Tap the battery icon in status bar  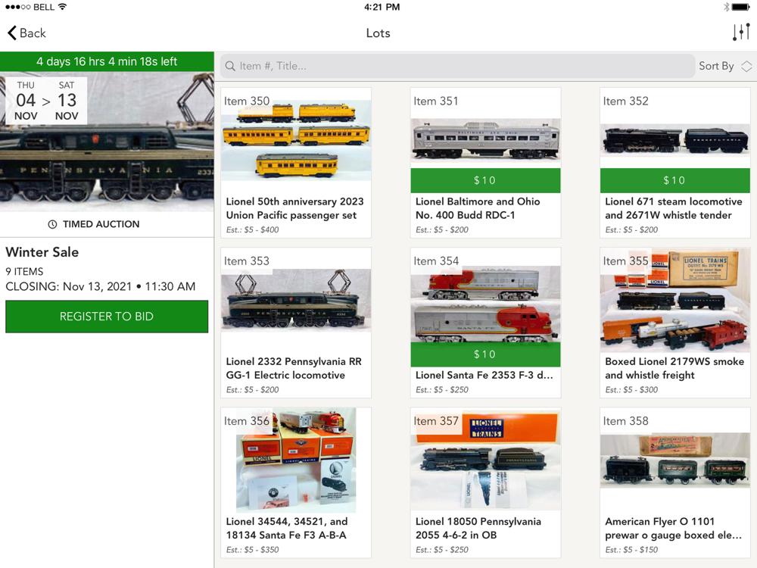pyautogui.click(x=742, y=7)
